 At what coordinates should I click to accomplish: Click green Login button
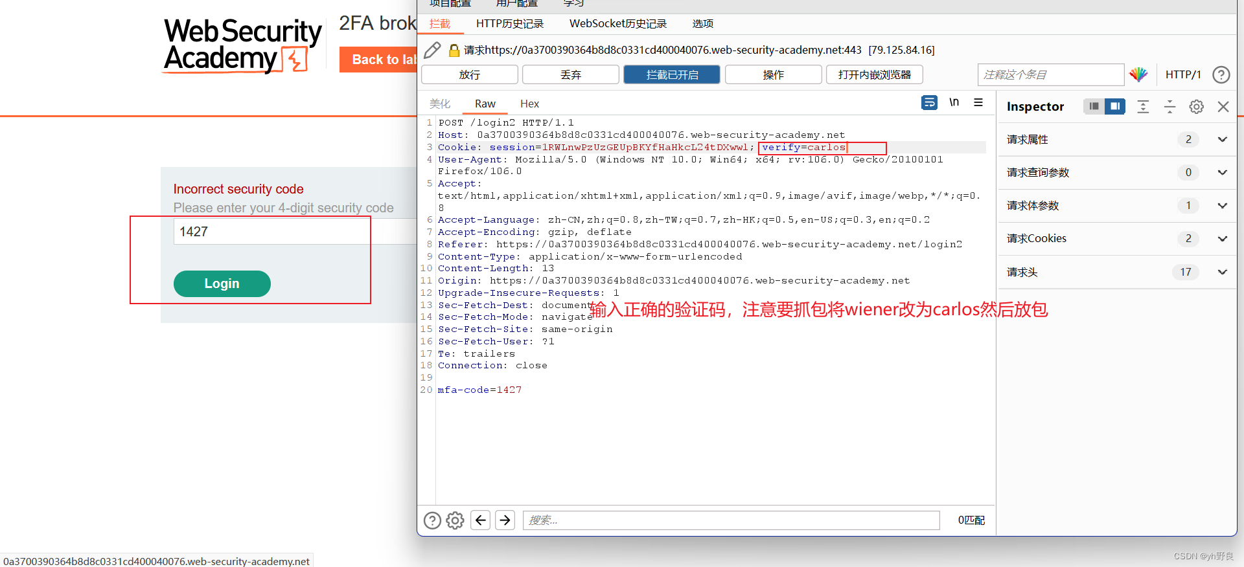coord(222,283)
